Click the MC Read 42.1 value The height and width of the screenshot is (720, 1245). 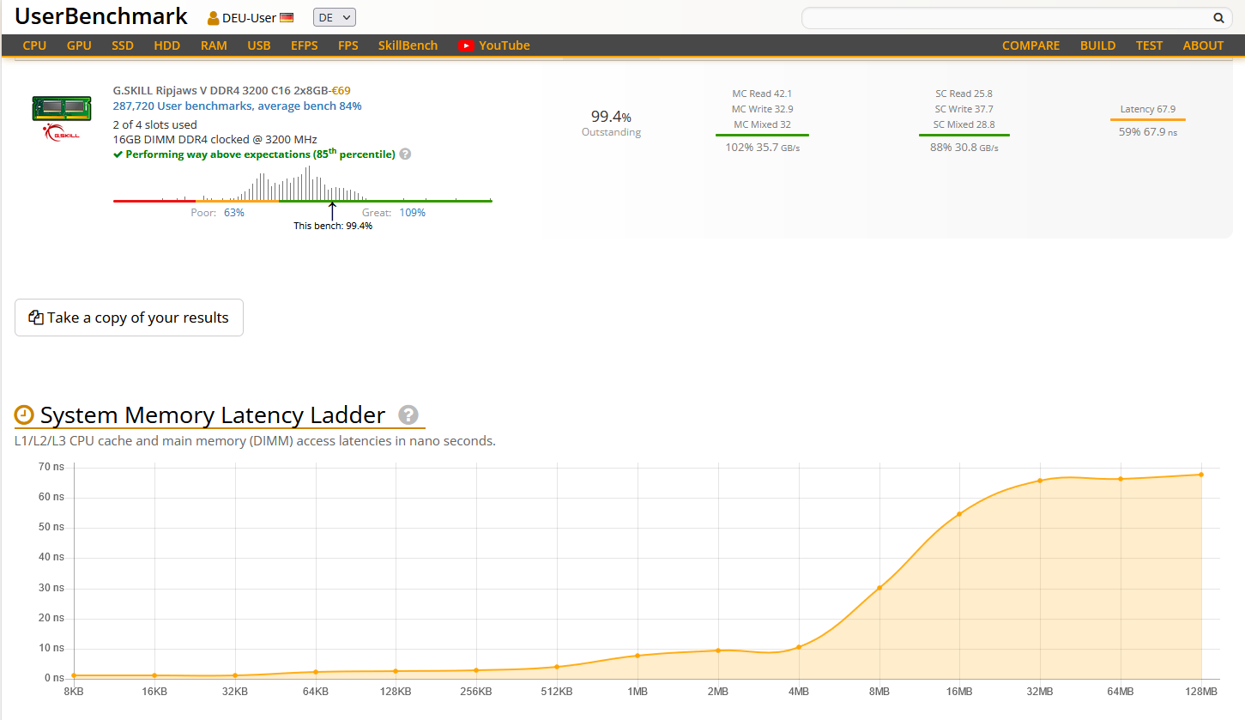[x=762, y=94]
